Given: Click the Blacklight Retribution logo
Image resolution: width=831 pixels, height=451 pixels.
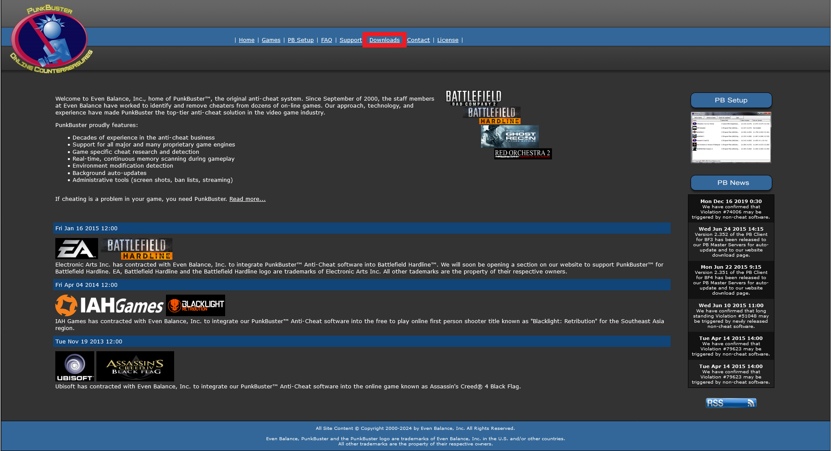Looking at the screenshot, I should click(x=195, y=305).
